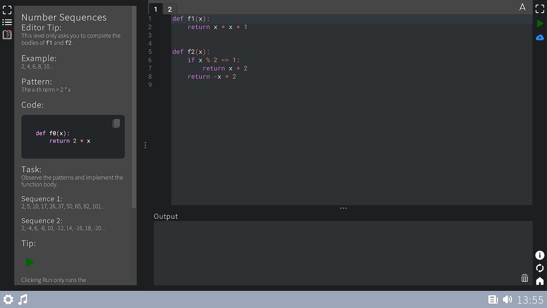547x308 pixels.
Task: Toggle music with the note icon
Action: point(23,300)
